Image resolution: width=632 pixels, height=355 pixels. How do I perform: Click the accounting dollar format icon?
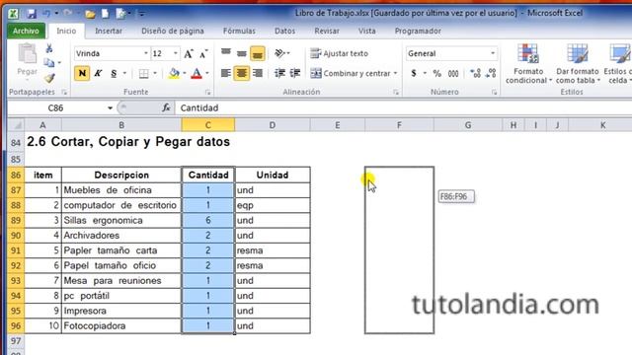pyautogui.click(x=414, y=73)
